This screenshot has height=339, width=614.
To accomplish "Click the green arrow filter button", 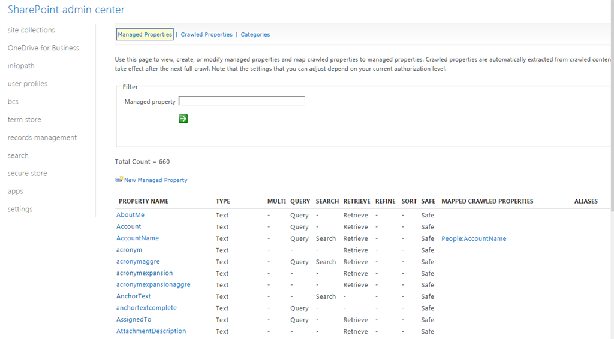I will 183,119.
